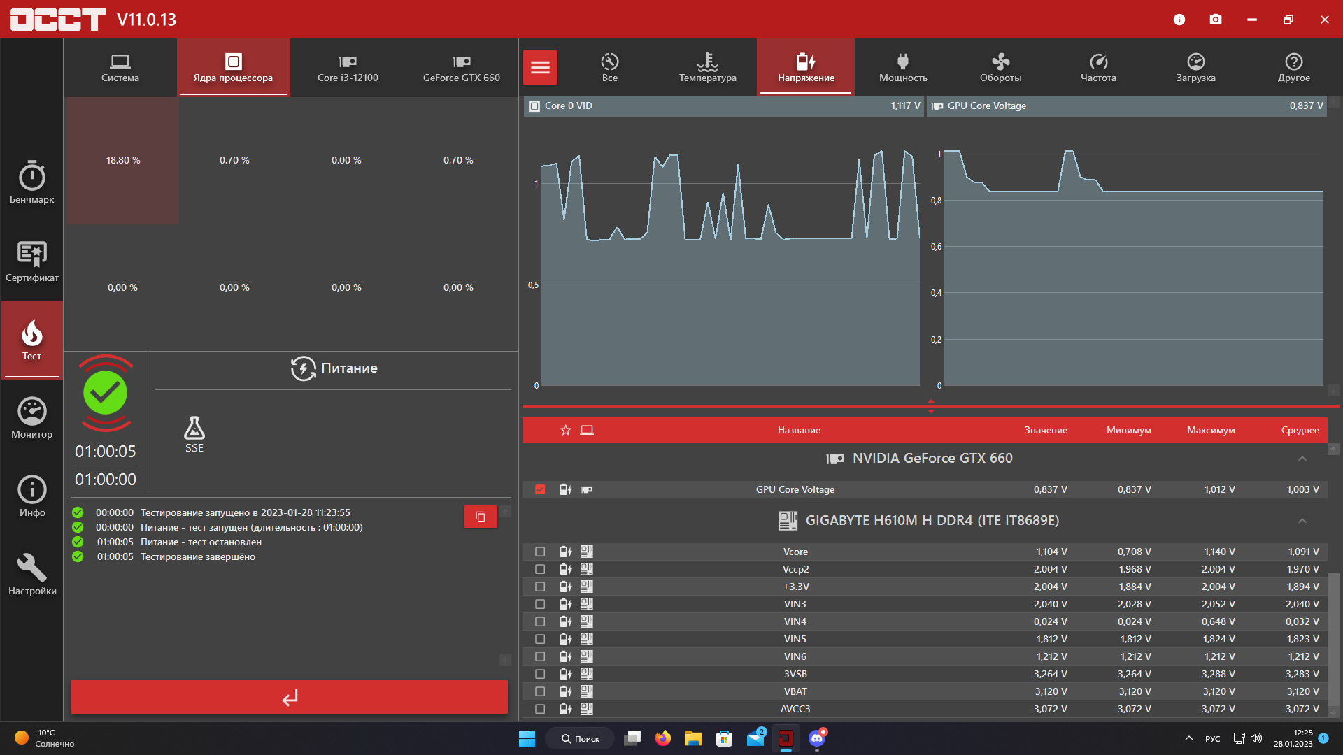1343x755 pixels.
Task: Open the Частота sensor tab
Action: pos(1098,67)
